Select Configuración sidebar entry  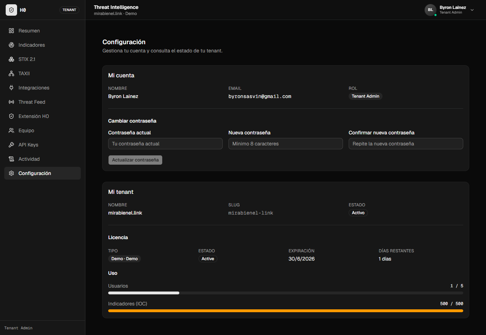[42, 173]
